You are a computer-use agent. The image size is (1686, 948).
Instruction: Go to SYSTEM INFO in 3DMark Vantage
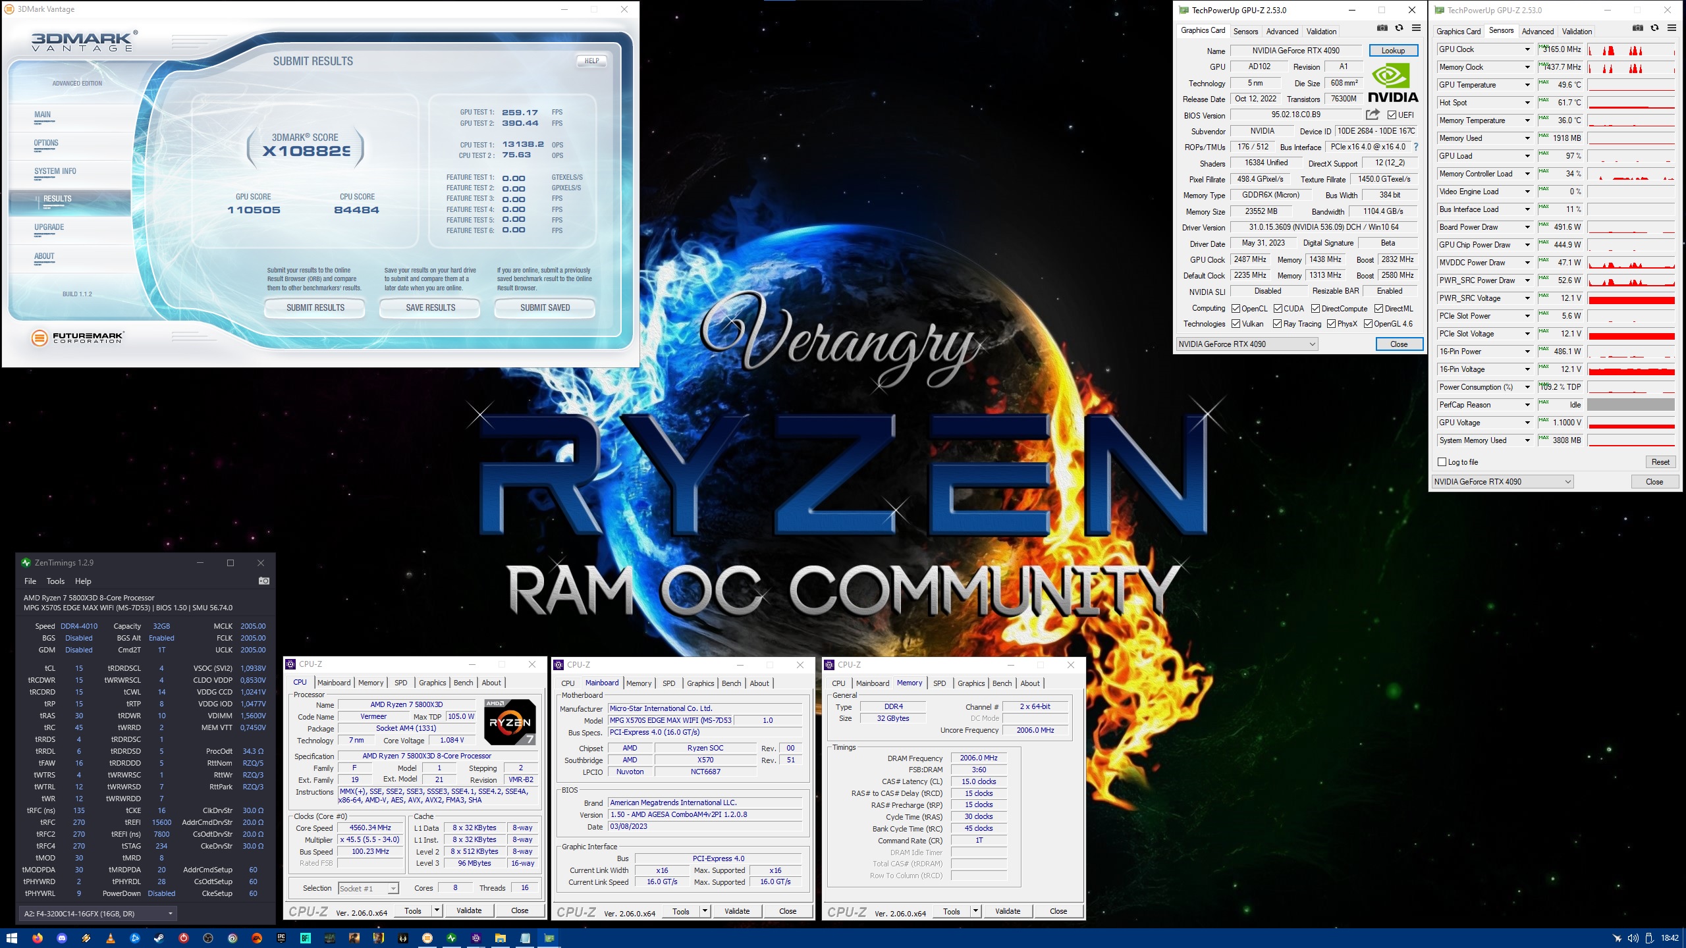tap(55, 171)
